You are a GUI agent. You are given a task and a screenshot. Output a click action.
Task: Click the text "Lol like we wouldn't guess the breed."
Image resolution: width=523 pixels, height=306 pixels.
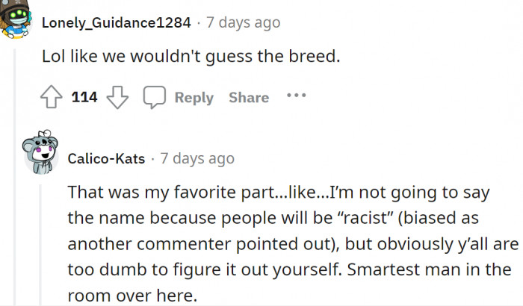[x=191, y=57]
